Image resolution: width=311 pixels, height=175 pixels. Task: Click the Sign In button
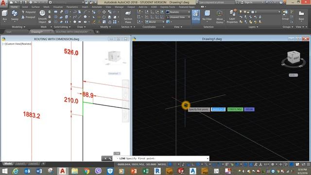pos(247,2)
